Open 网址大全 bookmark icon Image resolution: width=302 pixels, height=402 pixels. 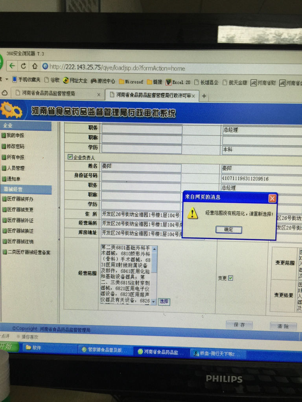coord(75,80)
